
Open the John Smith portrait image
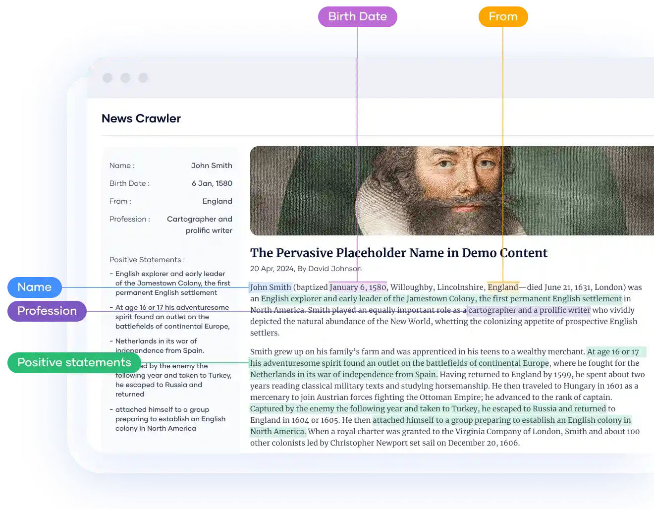click(451, 190)
